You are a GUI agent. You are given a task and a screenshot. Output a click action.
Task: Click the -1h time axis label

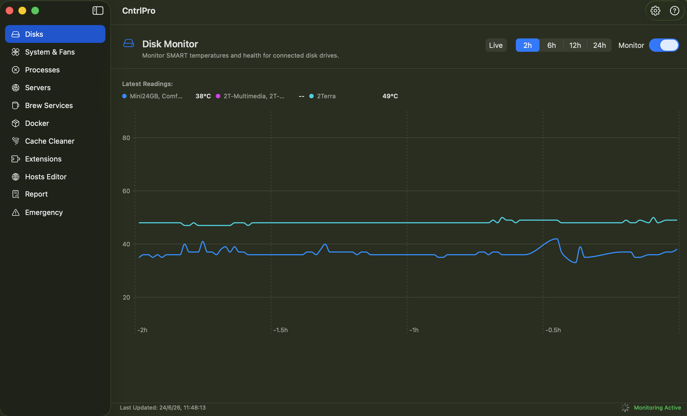click(x=414, y=330)
